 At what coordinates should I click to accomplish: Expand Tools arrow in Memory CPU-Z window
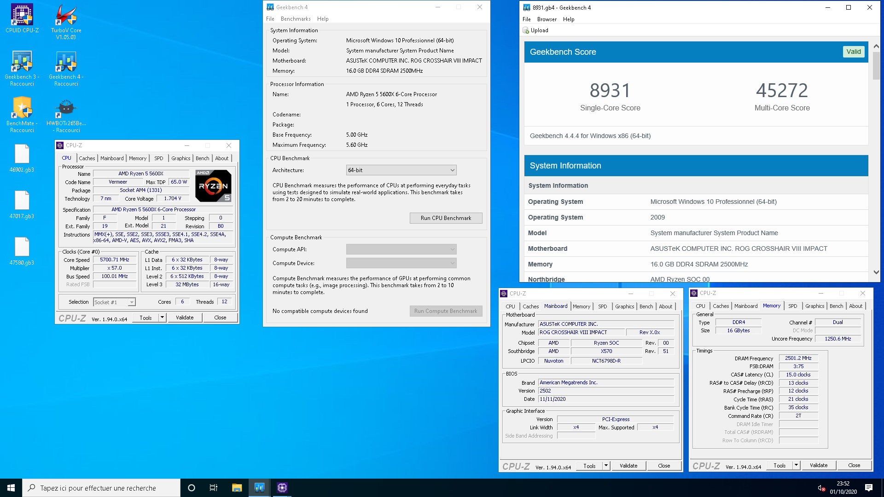pyautogui.click(x=796, y=465)
